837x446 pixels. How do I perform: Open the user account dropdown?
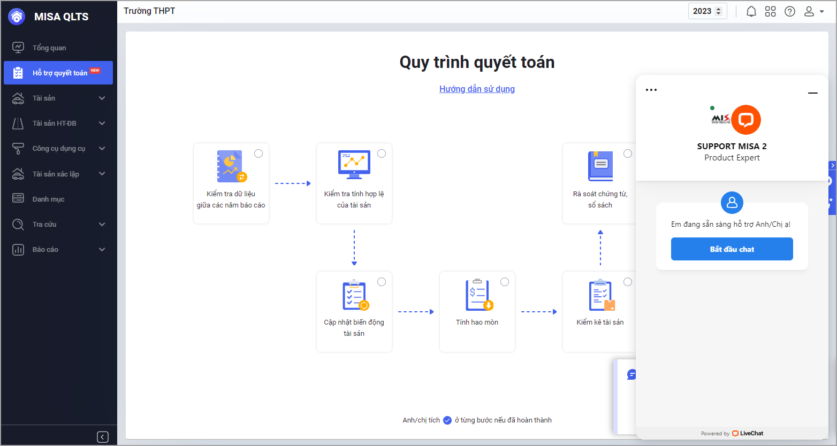tap(814, 11)
